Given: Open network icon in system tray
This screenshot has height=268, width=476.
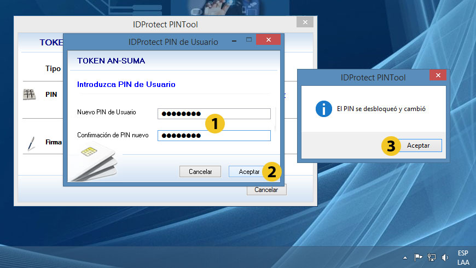Looking at the screenshot, I should pos(431,258).
